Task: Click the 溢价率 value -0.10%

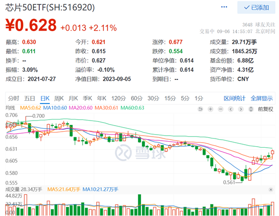Action: click(x=106, y=70)
